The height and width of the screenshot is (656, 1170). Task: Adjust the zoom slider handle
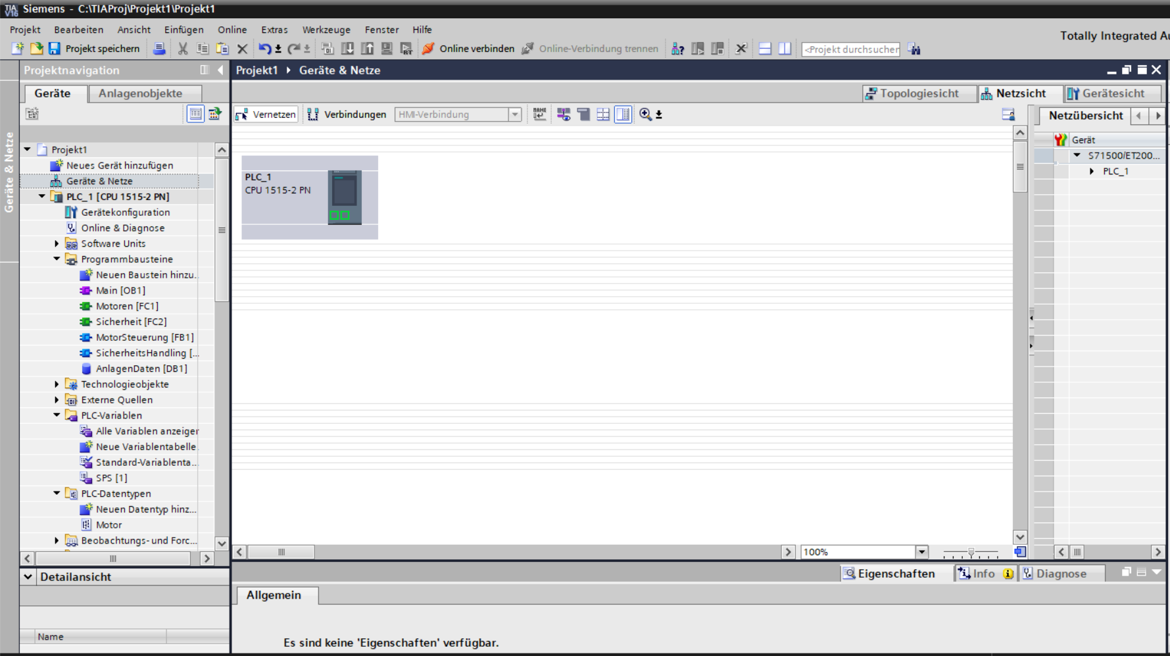point(971,553)
